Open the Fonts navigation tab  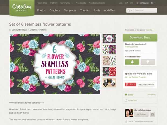pos(97,10)
